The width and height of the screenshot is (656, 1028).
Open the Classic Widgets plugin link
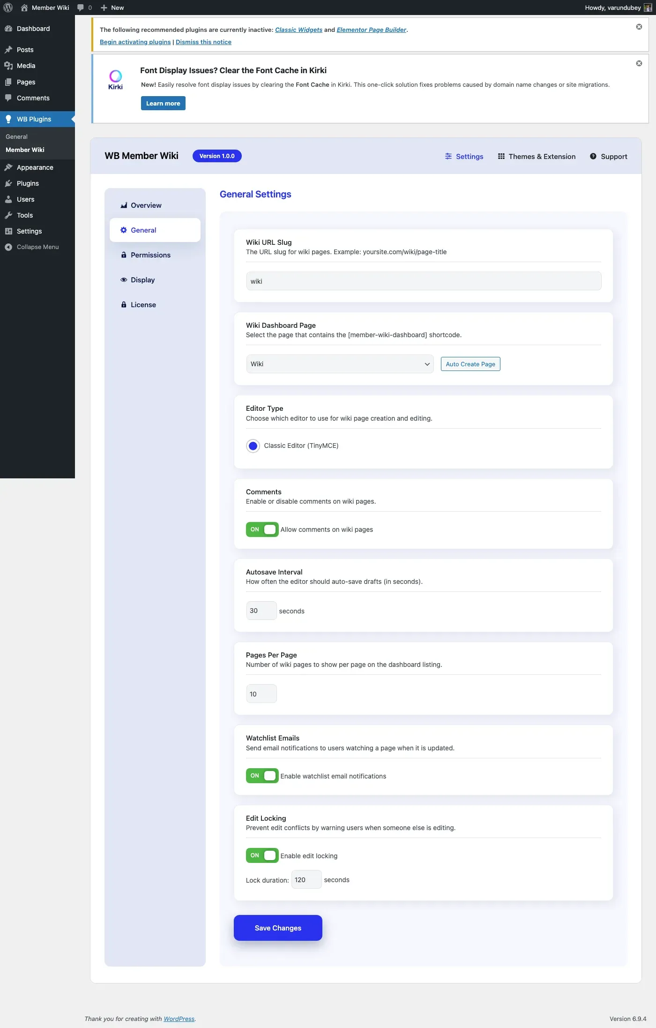coord(298,30)
